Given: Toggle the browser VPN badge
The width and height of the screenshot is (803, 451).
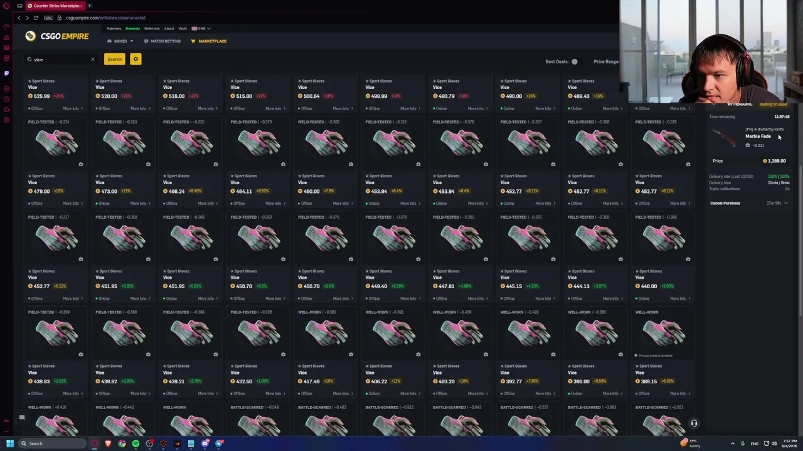Looking at the screenshot, I should (49, 18).
